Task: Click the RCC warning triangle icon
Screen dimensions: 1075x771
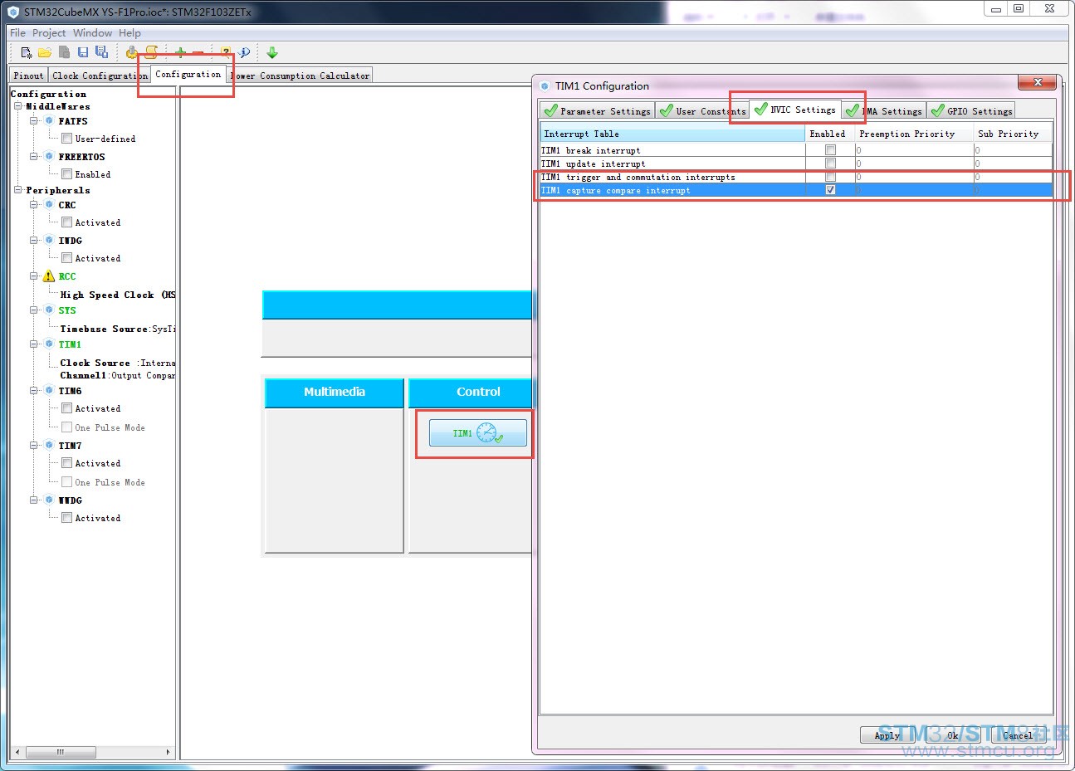Action: 48,276
